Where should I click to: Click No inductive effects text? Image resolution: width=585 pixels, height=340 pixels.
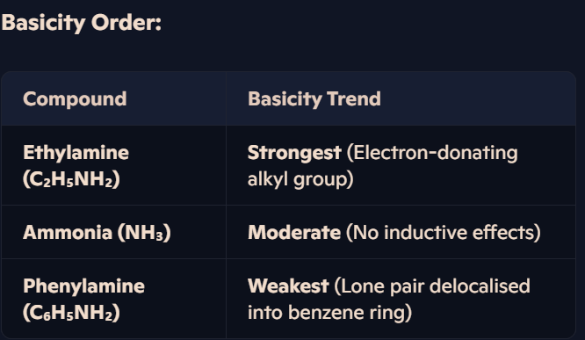pos(444,232)
